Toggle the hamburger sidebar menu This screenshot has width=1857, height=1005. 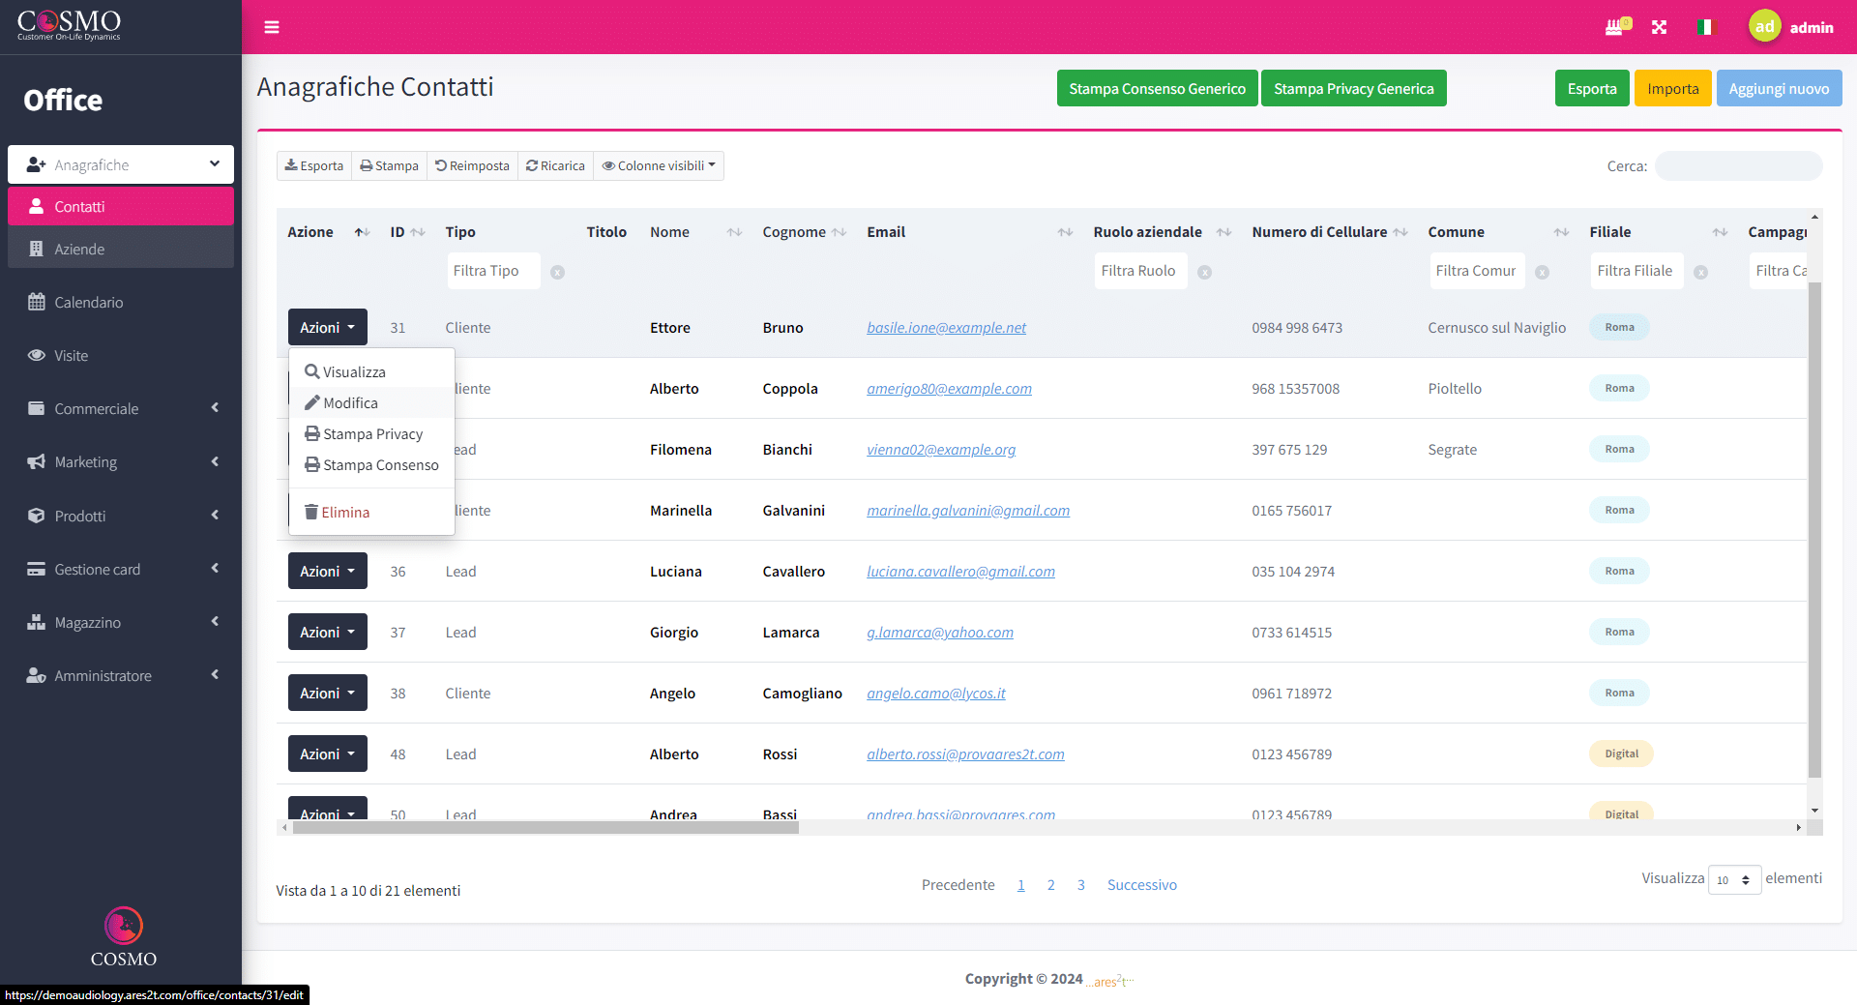[272, 27]
